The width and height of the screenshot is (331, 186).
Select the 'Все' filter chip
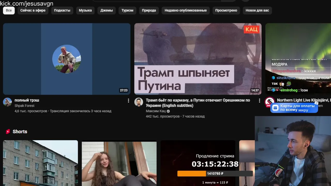click(9, 11)
